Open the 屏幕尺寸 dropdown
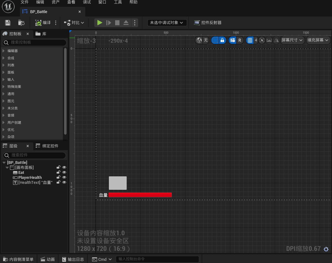The image size is (332, 263). (x=292, y=40)
